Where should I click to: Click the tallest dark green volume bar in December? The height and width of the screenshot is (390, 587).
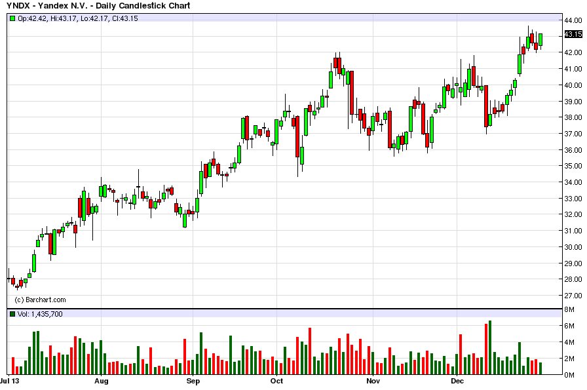490,347
